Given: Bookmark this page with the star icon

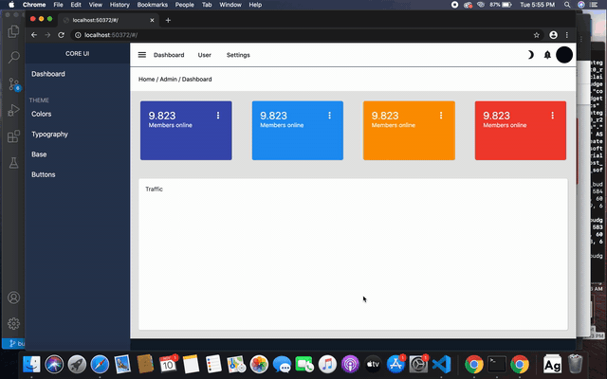Looking at the screenshot, I should click(x=536, y=35).
